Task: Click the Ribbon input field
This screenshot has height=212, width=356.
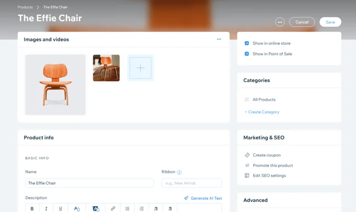Action: [x=191, y=183]
